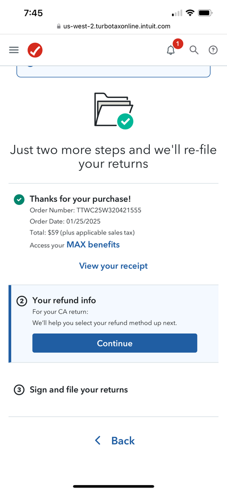227x492 pixels.
Task: Tap the browser URL address bar
Action: [x=113, y=27]
